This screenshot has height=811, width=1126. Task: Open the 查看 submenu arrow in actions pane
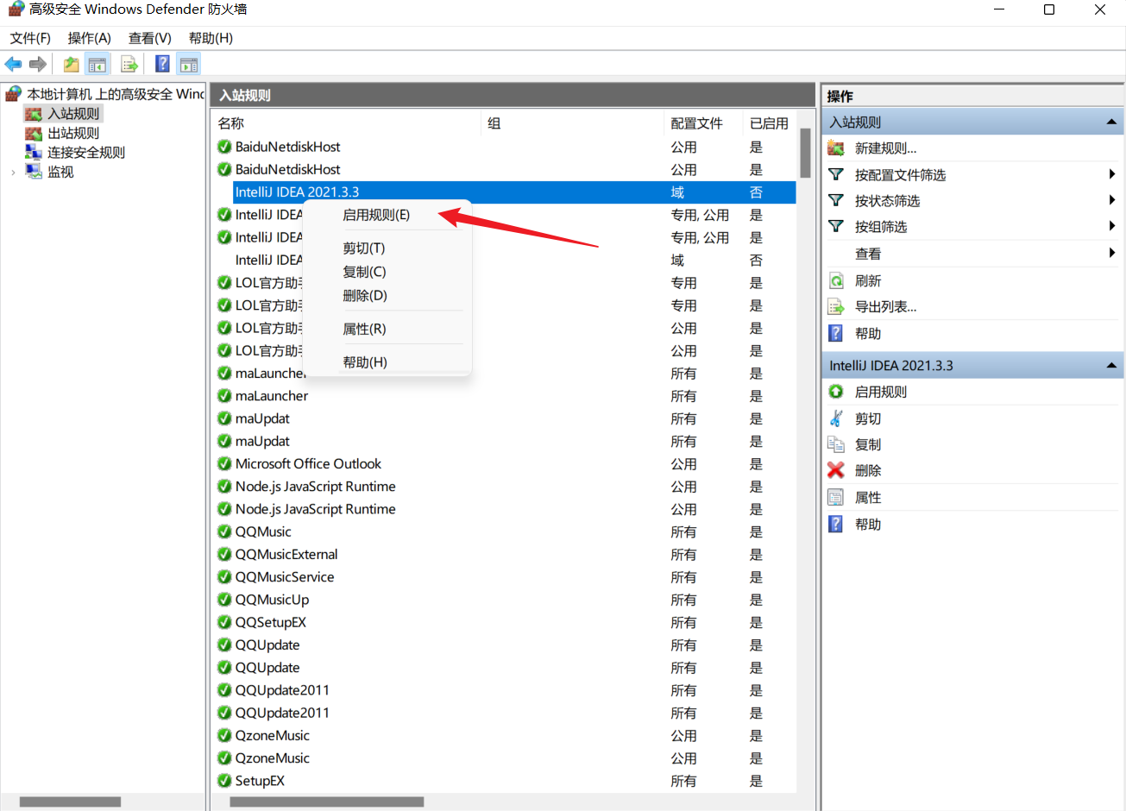click(1112, 253)
